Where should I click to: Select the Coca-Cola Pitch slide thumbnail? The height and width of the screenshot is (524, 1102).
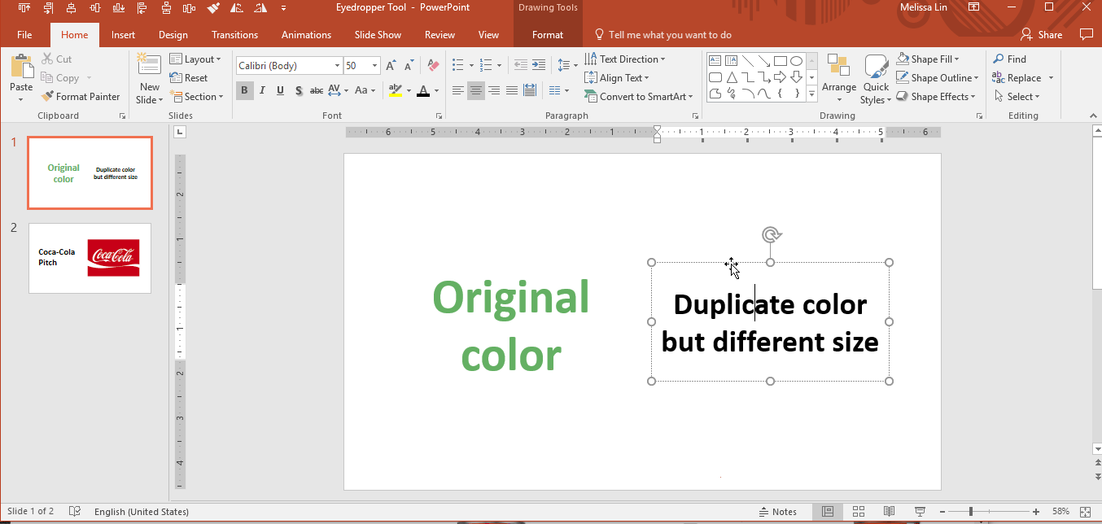point(90,258)
